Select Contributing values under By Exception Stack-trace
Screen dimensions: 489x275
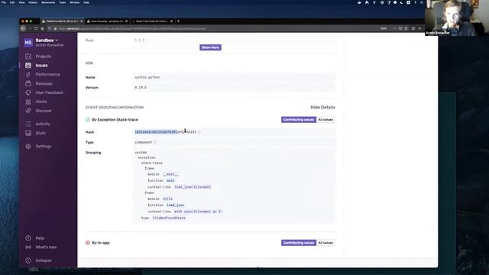click(299, 120)
